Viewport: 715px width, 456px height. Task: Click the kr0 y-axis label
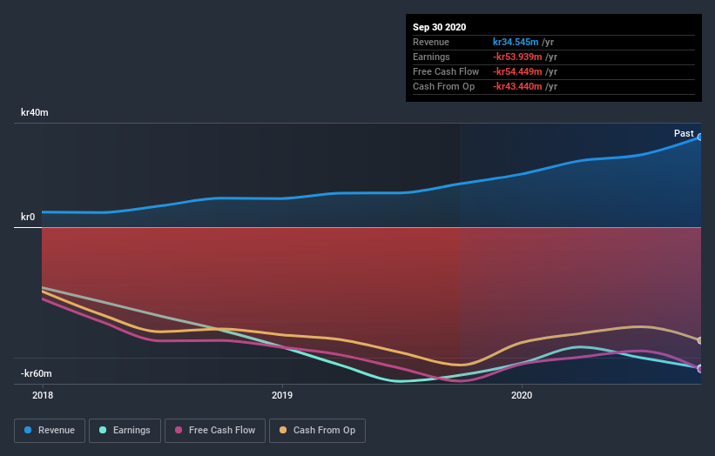click(28, 217)
